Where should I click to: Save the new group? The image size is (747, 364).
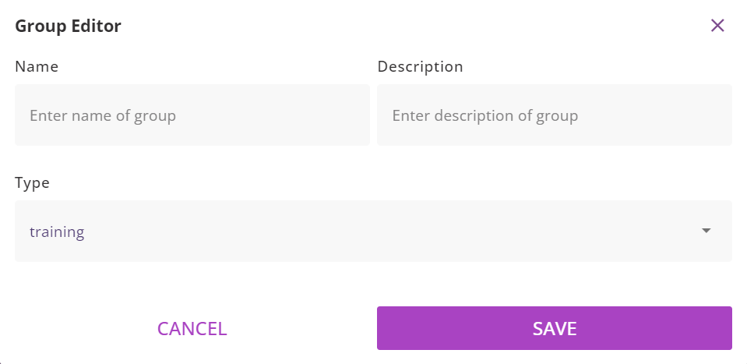click(x=554, y=328)
